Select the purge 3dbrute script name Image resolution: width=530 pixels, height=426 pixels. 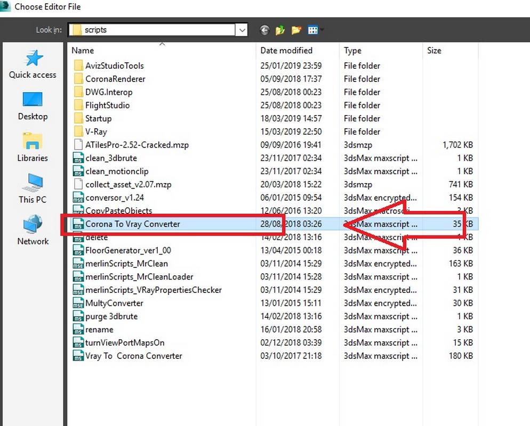pyautogui.click(x=111, y=316)
